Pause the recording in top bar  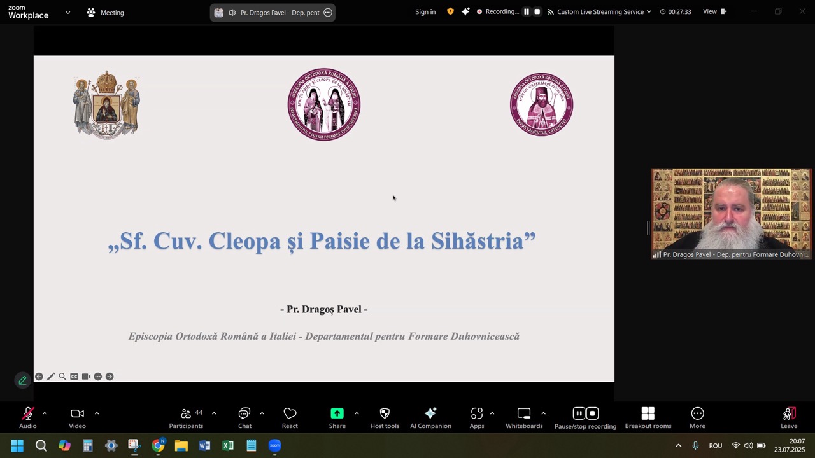(527, 12)
